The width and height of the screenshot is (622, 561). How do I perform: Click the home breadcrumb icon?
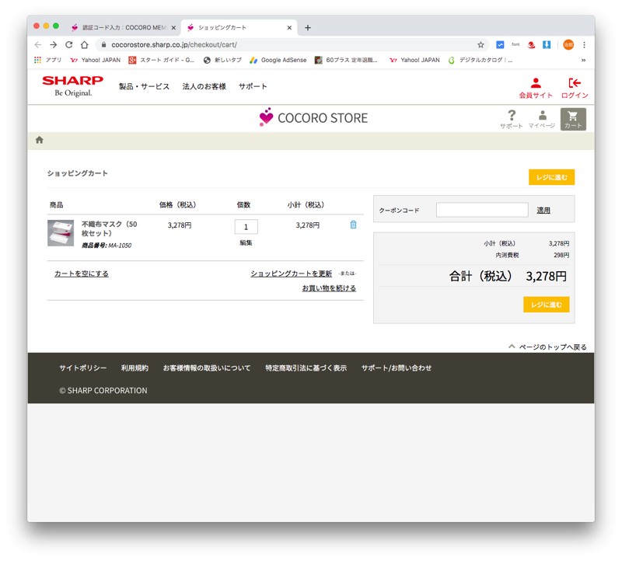40,140
